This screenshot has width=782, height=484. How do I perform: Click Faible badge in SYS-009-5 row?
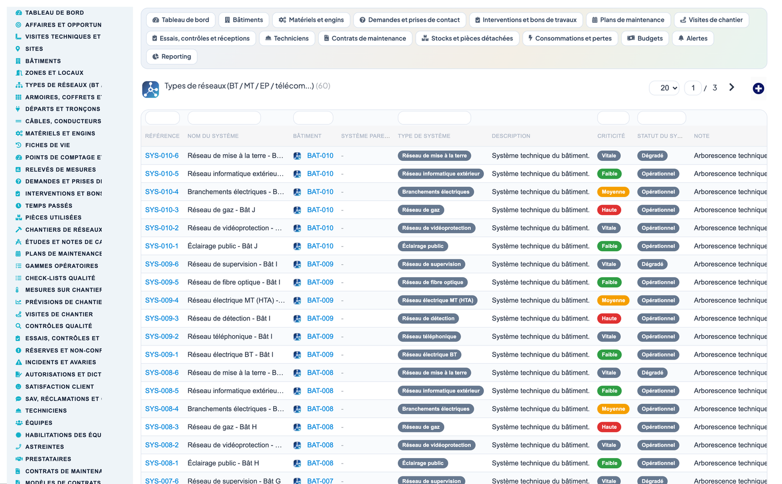click(x=609, y=283)
